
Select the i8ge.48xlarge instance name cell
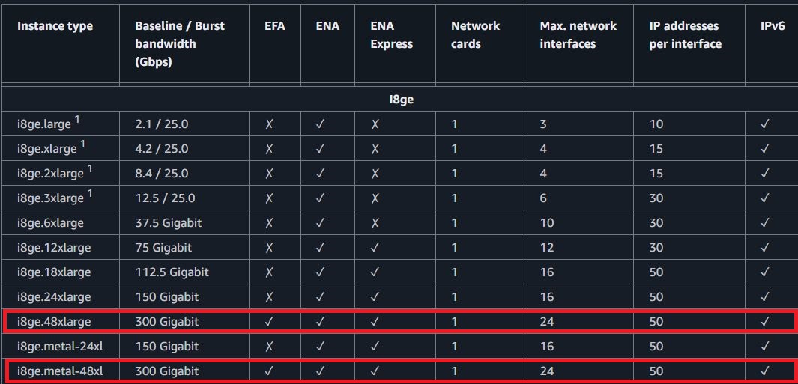tap(50, 322)
